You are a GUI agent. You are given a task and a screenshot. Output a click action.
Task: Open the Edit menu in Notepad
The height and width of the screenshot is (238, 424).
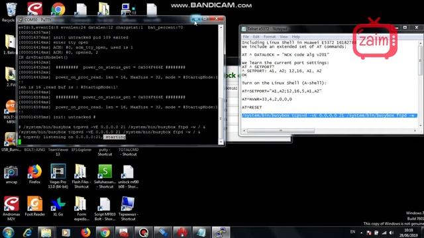point(256,37)
